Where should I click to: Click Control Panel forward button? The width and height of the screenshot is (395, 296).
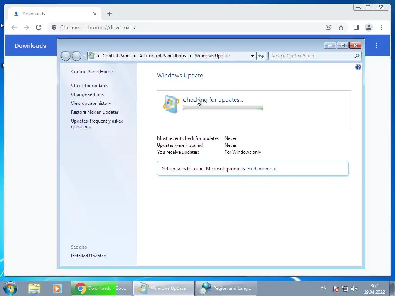point(76,56)
